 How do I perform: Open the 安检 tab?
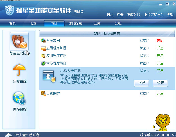pyautogui.click(x=118, y=23)
